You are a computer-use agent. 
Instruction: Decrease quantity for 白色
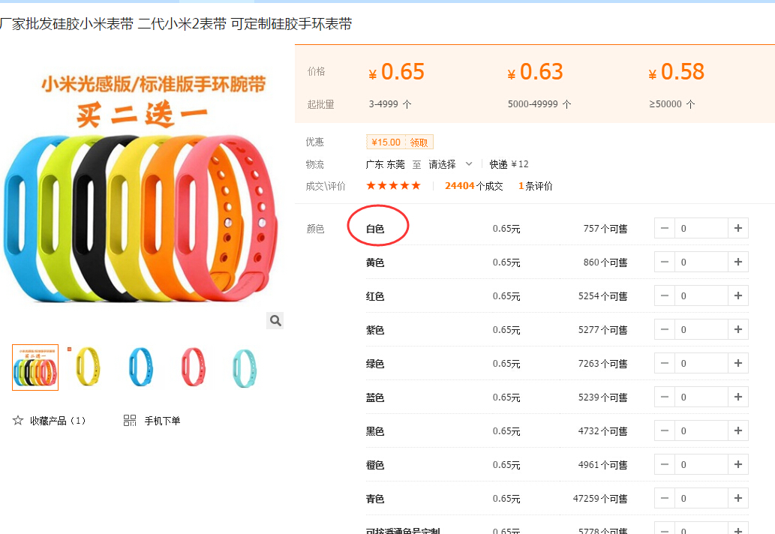(x=664, y=228)
